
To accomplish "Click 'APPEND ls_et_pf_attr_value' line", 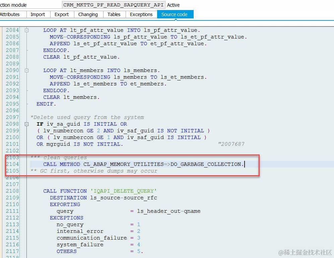I will 128,44.
